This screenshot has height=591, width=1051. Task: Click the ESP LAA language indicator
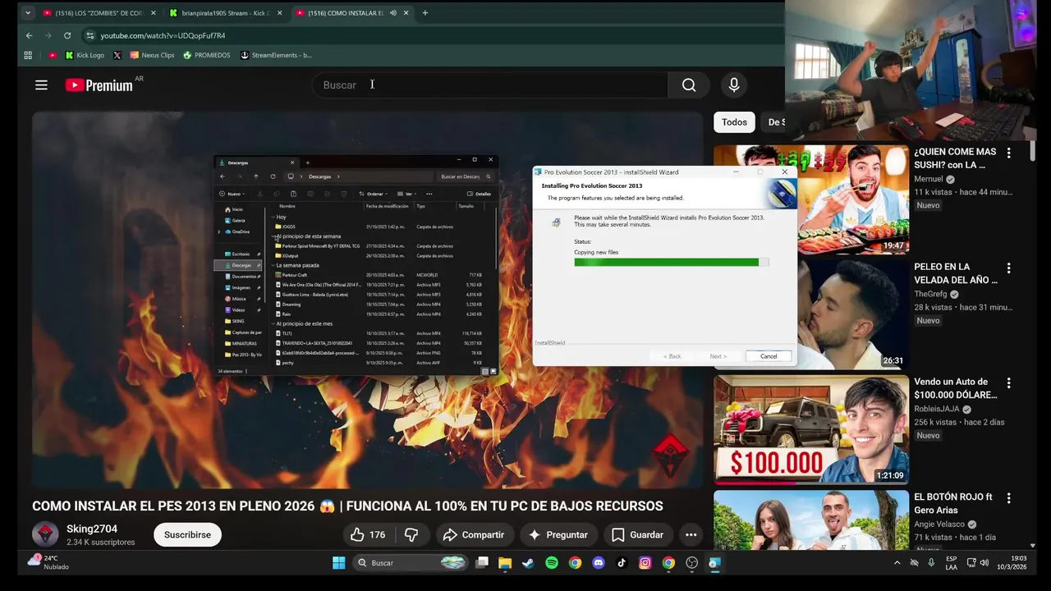pyautogui.click(x=951, y=562)
